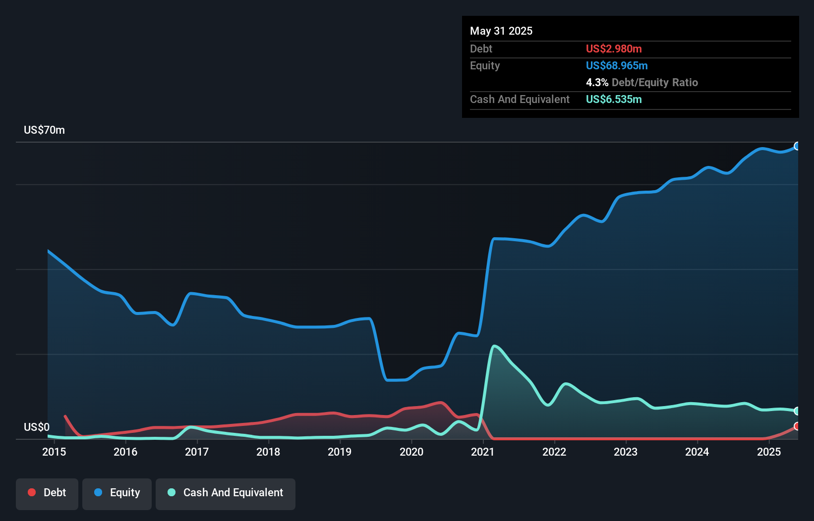Click the 2022 x-axis label
Image resolution: width=814 pixels, height=521 pixels.
[554, 452]
